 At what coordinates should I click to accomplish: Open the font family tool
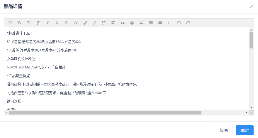point(38,23)
